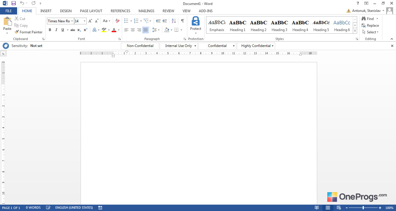
Task: Click the macro recording status icon
Action: [100, 208]
